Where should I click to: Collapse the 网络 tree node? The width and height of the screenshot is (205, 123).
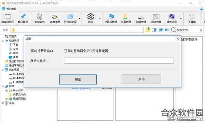[3, 86]
